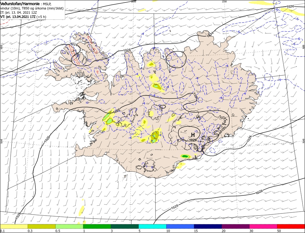Click the 0.1 legend value label

pyautogui.click(x=2, y=231)
